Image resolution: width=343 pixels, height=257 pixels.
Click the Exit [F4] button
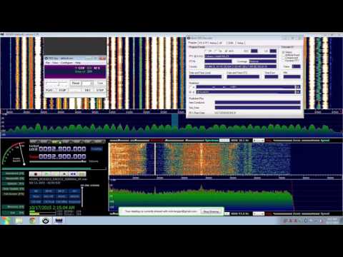[14, 213]
